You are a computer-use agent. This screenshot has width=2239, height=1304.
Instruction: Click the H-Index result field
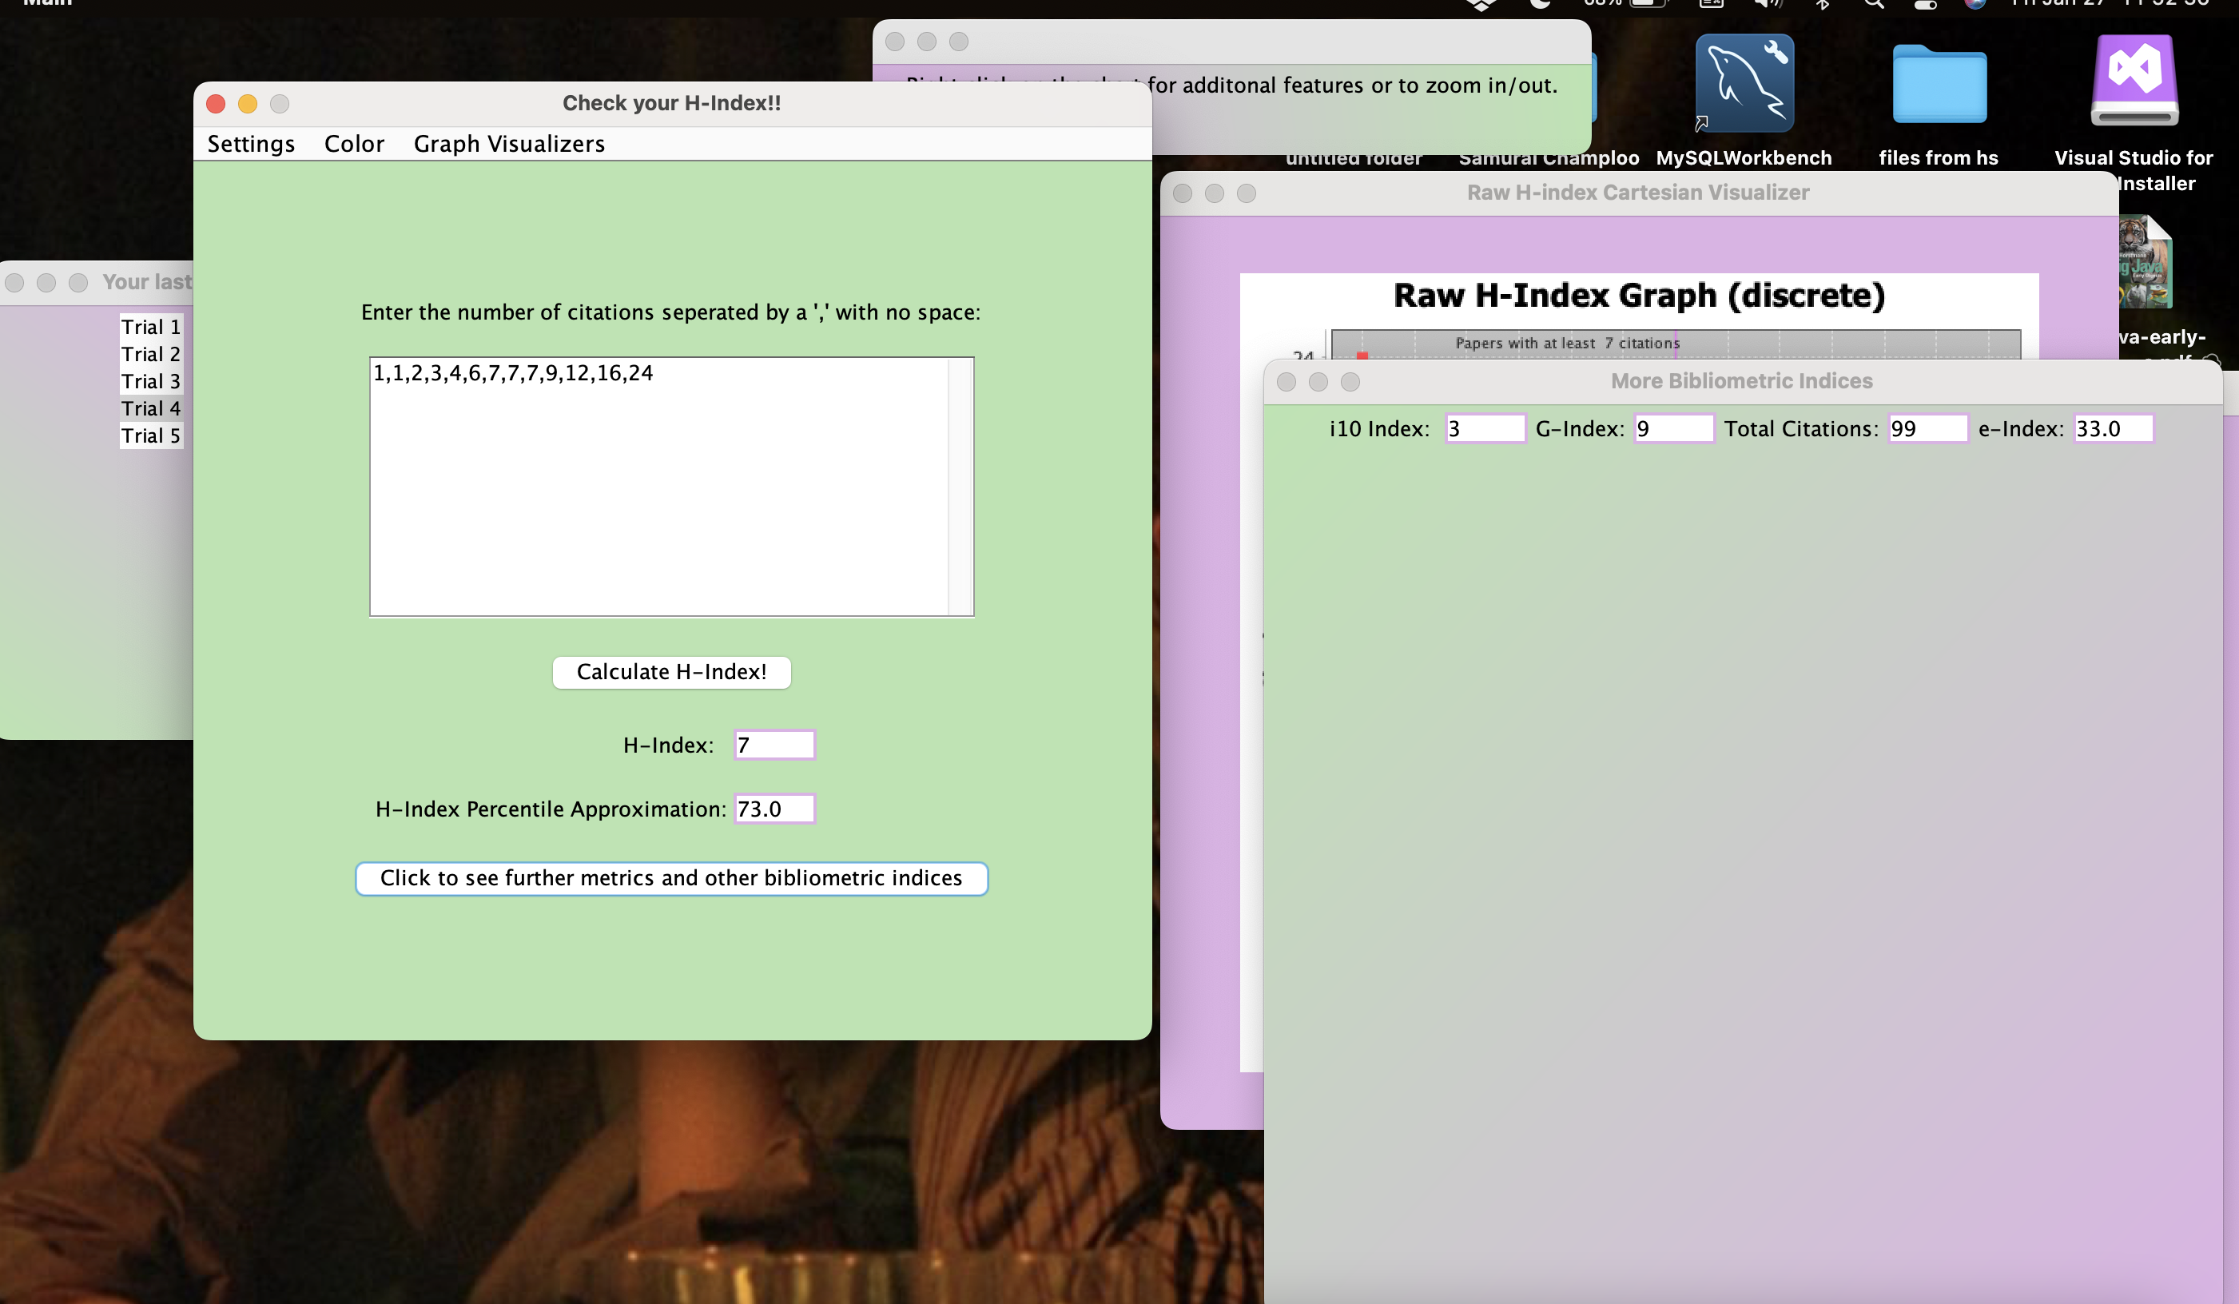point(774,745)
